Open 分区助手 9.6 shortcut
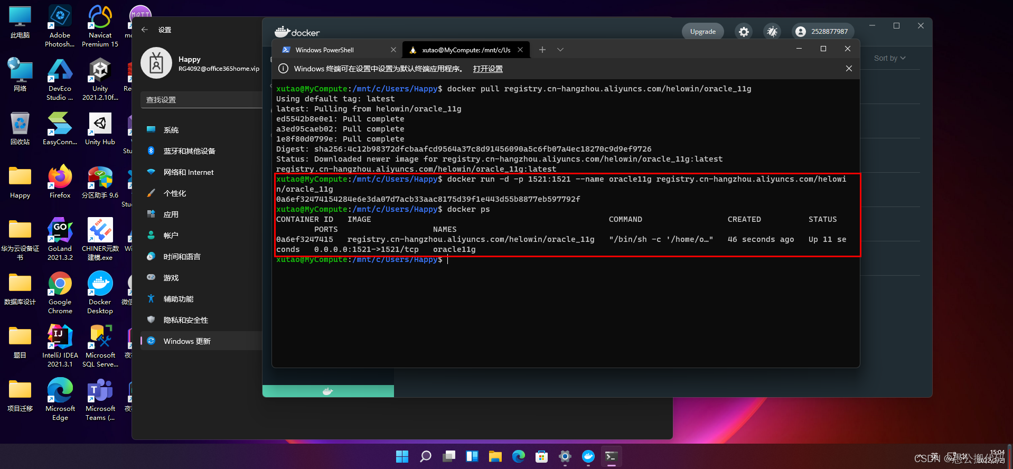 [x=100, y=183]
